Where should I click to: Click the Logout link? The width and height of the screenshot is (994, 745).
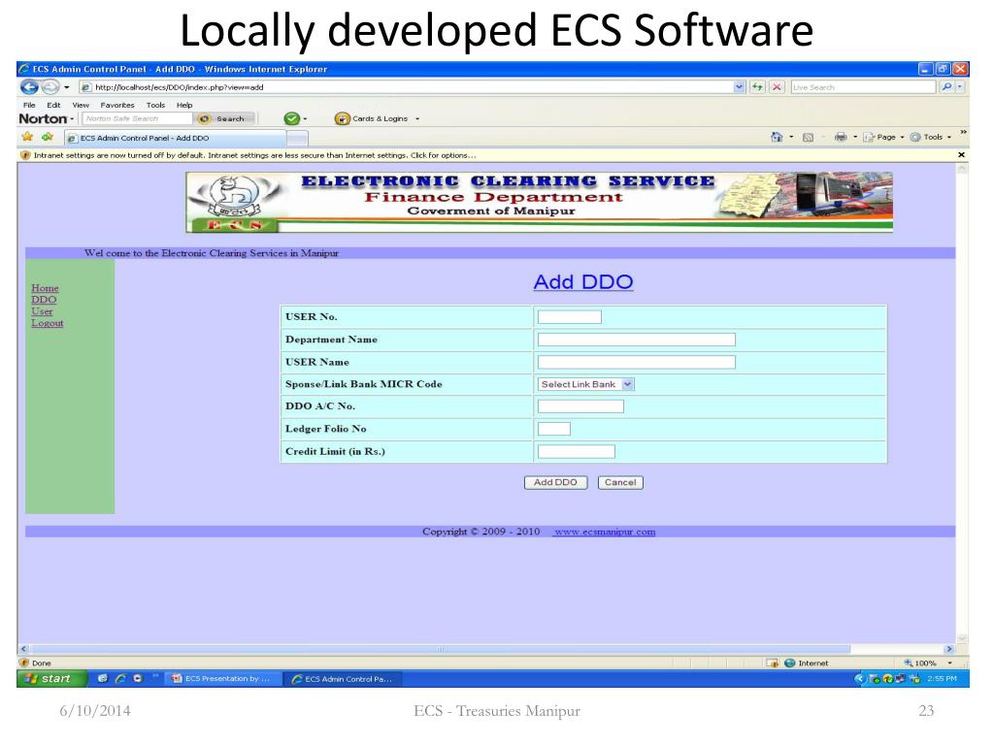coord(48,323)
